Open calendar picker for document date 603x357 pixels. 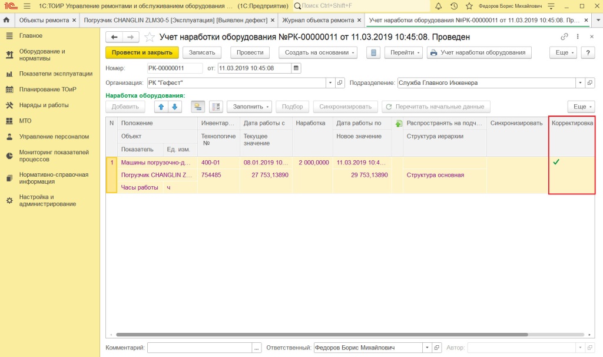click(x=296, y=68)
